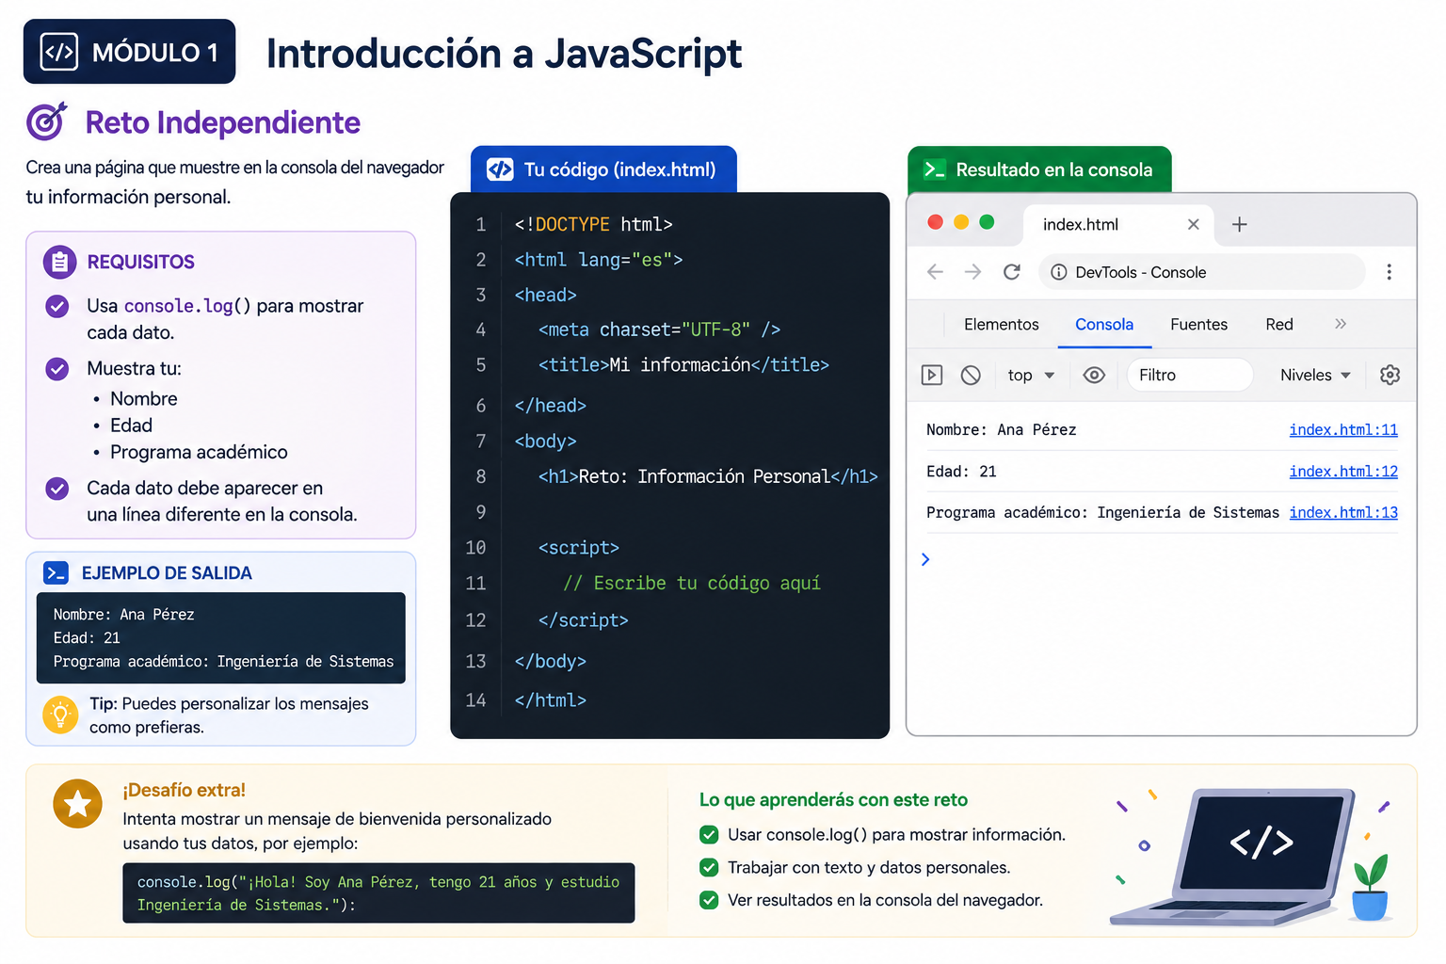
Task: Toggle the check beside Muestra tu:
Action: (57, 369)
